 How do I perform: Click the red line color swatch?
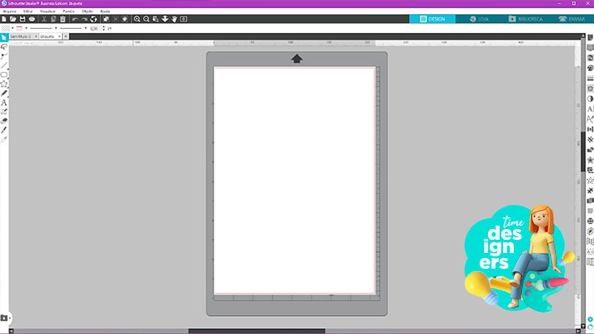tap(19, 28)
